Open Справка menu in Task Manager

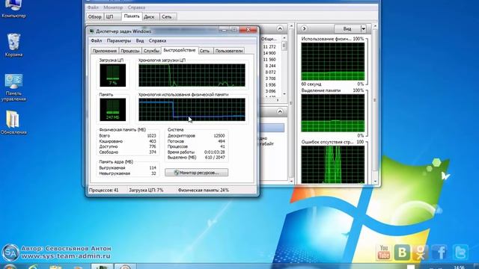tap(157, 40)
